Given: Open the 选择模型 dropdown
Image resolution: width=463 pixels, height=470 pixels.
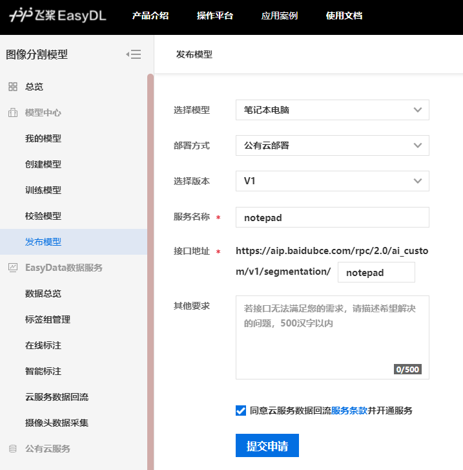Looking at the screenshot, I should (332, 110).
